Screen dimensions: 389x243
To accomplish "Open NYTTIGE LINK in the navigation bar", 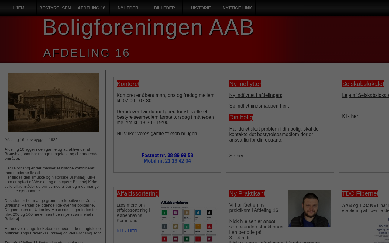I will coord(237,8).
